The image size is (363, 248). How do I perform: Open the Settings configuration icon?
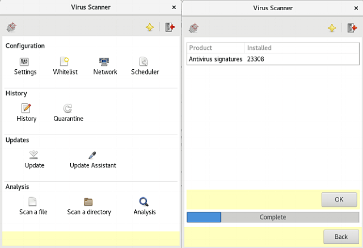click(24, 62)
